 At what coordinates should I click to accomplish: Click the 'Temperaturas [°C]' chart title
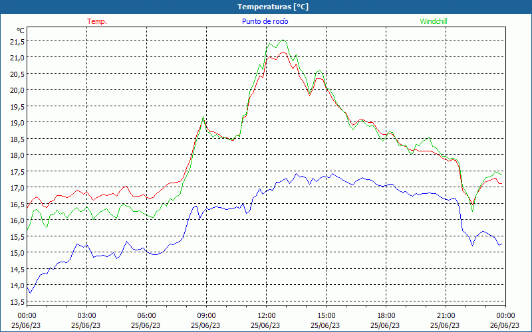(x=273, y=7)
